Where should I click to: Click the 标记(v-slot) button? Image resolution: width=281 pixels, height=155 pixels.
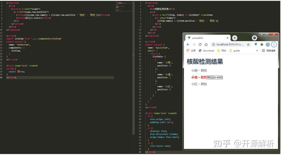(x=215, y=77)
